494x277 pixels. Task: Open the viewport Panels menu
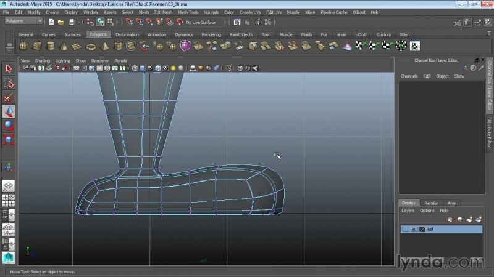coord(120,60)
